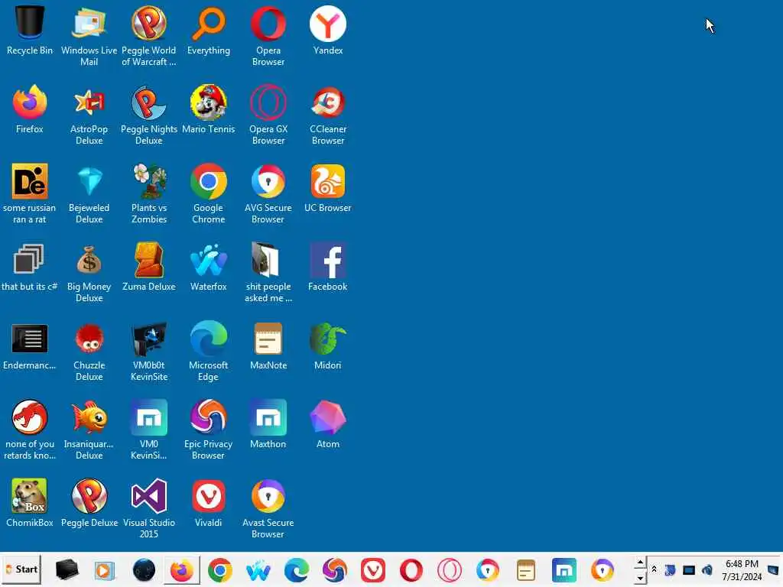
Task: Open Avast Secure Browser taskbar icon
Action: (603, 570)
